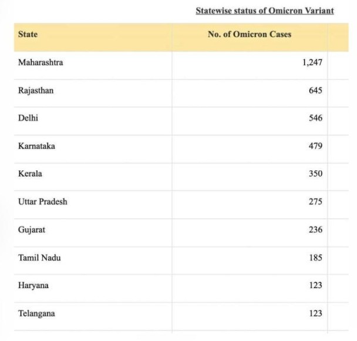Click the 1,247 cases value
357x341 pixels.
click(312, 62)
